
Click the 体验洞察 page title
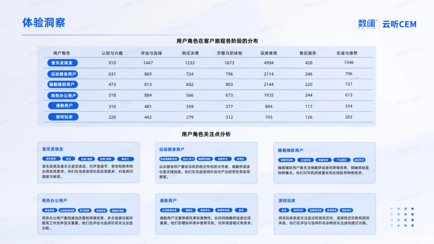(43, 23)
